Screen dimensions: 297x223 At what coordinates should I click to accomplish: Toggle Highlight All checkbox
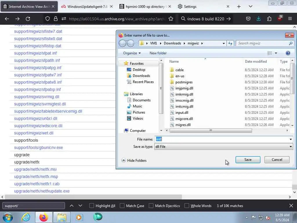[91, 206]
